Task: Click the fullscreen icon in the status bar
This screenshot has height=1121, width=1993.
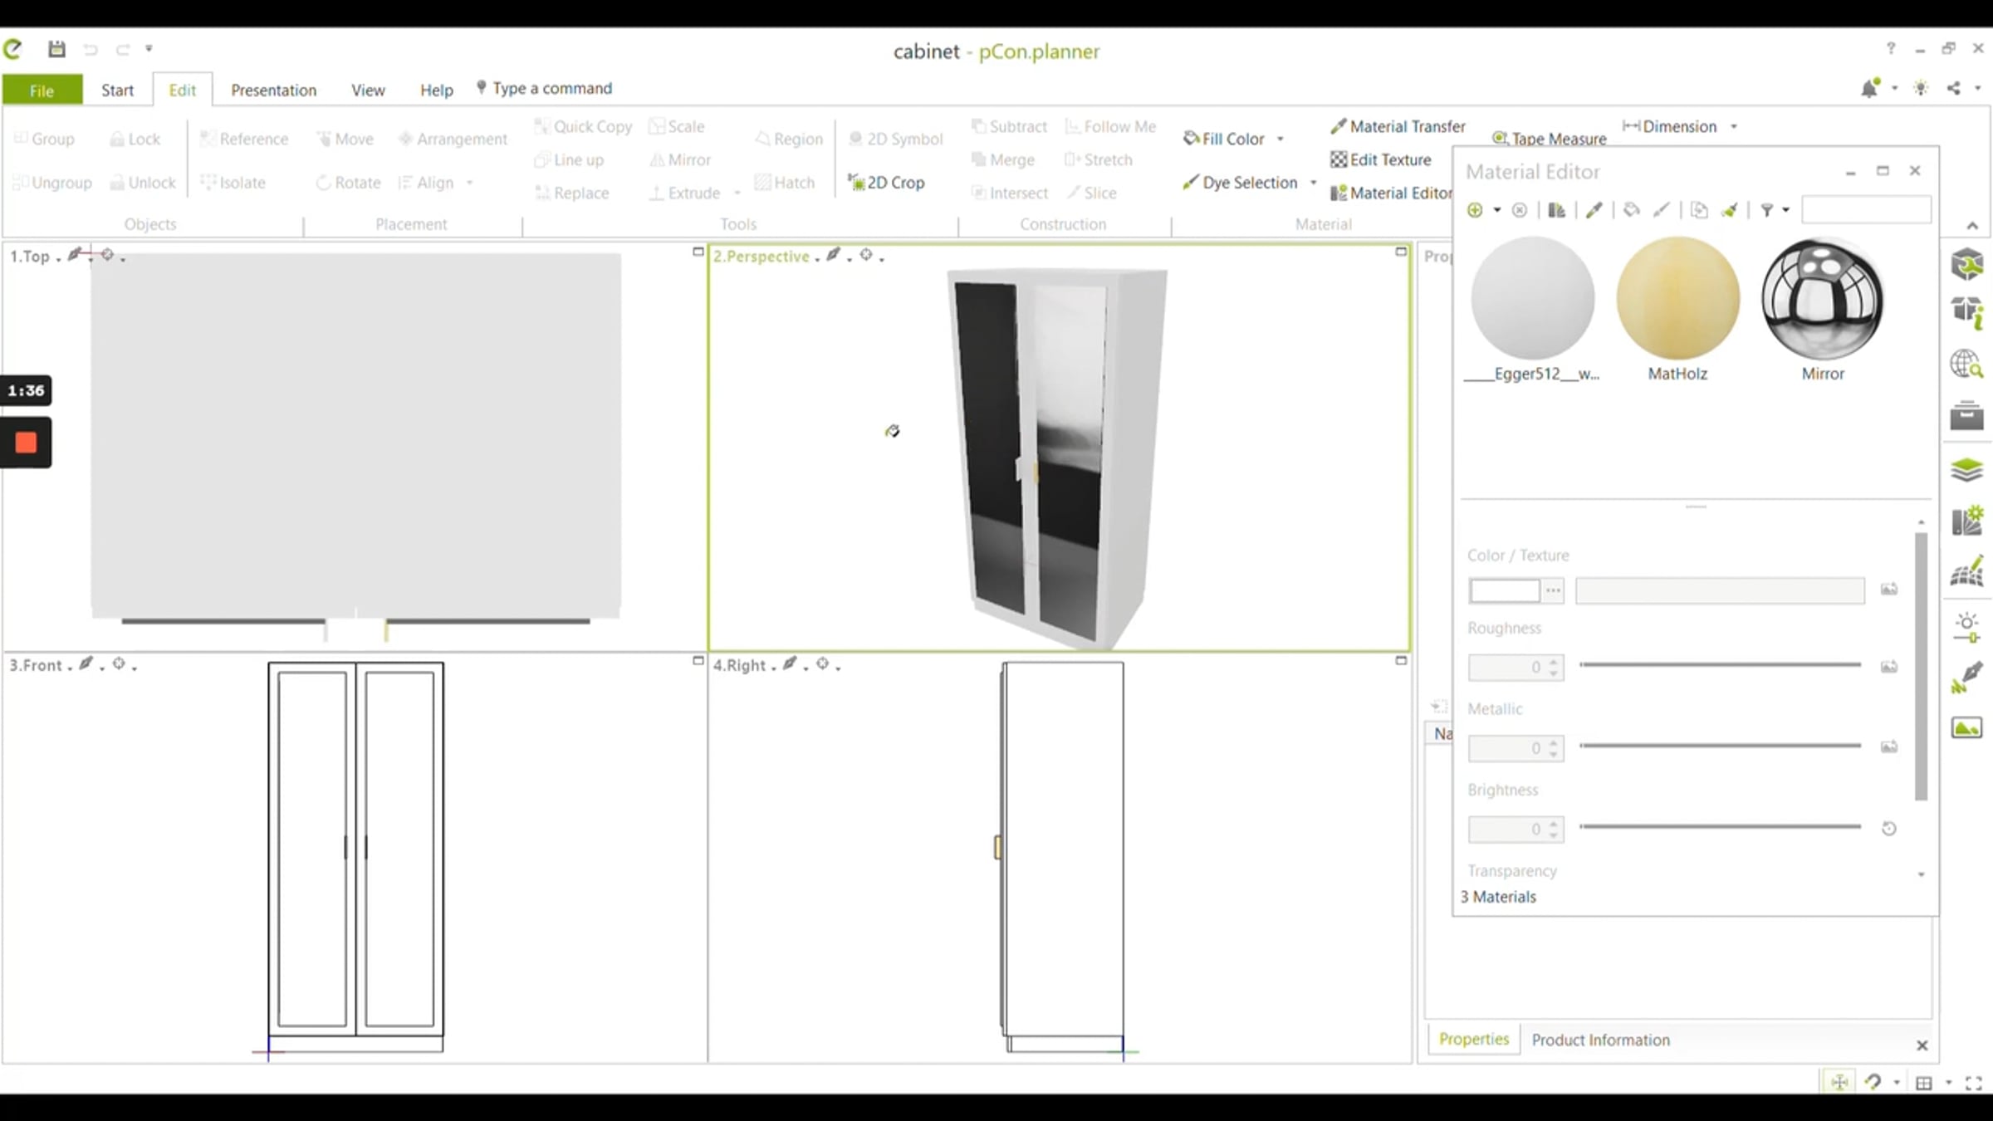Action: pyautogui.click(x=1974, y=1083)
